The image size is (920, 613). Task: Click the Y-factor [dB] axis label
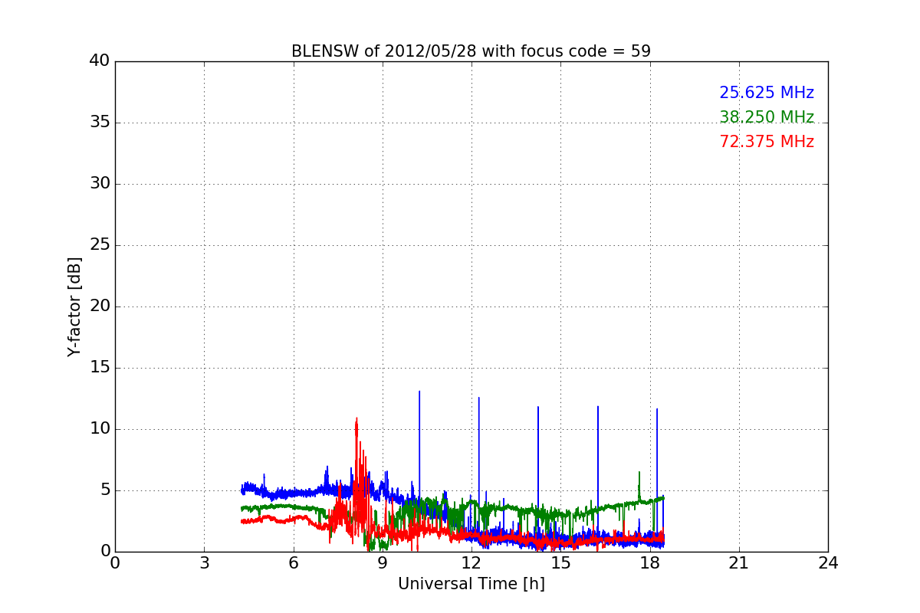pyautogui.click(x=74, y=306)
